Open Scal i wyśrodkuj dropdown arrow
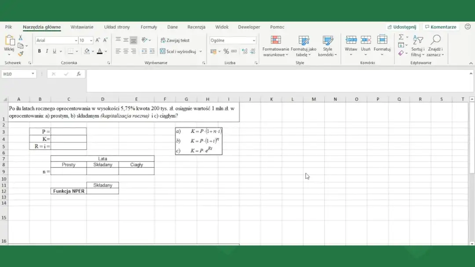The height and width of the screenshot is (267, 475). pos(201,51)
